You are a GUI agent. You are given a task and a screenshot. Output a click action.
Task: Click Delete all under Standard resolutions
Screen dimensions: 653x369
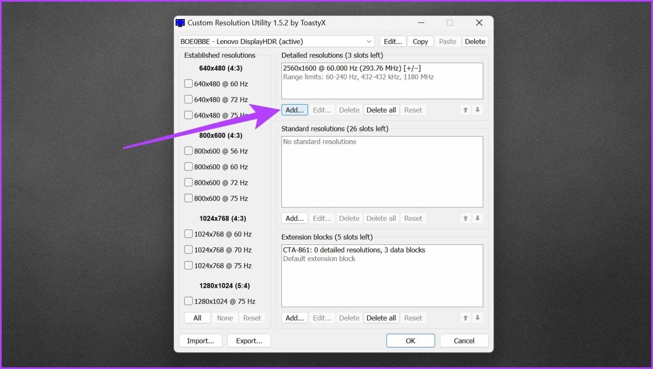(381, 219)
